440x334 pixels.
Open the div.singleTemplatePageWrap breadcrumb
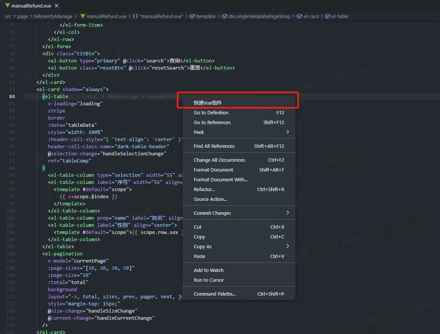(x=259, y=16)
